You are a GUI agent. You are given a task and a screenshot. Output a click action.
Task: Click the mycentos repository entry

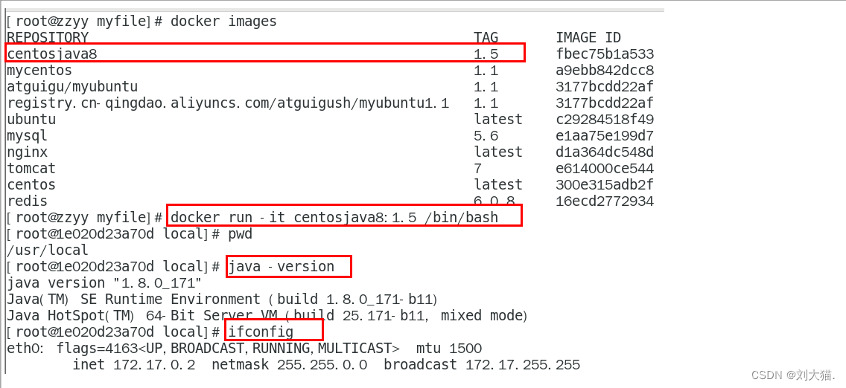pyautogui.click(x=39, y=71)
